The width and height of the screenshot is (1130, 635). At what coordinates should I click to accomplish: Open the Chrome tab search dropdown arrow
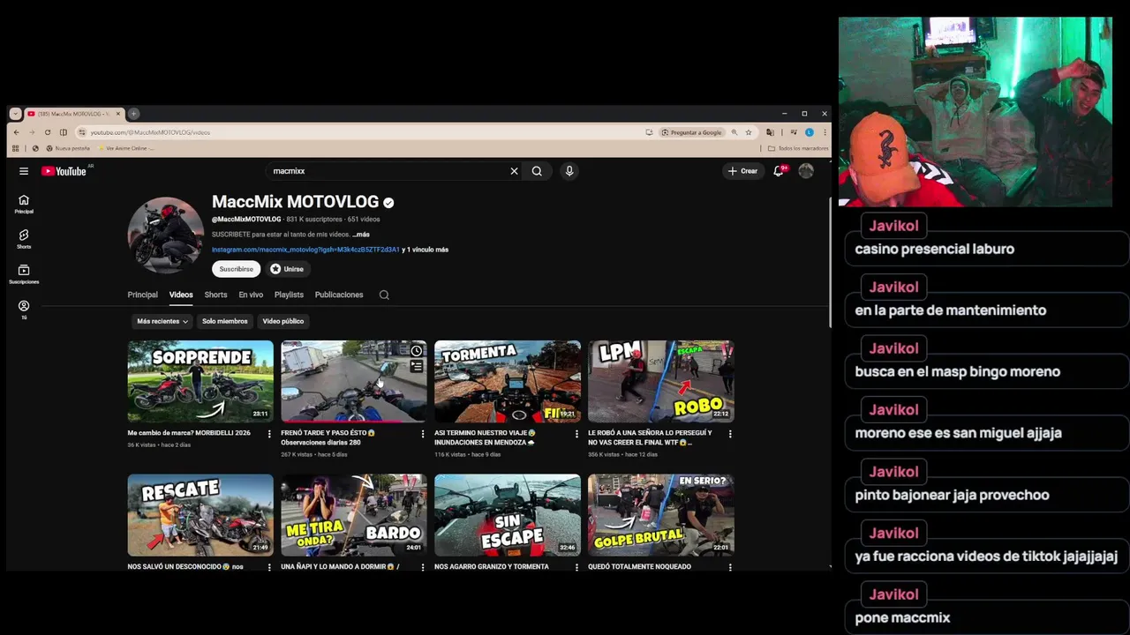15,114
